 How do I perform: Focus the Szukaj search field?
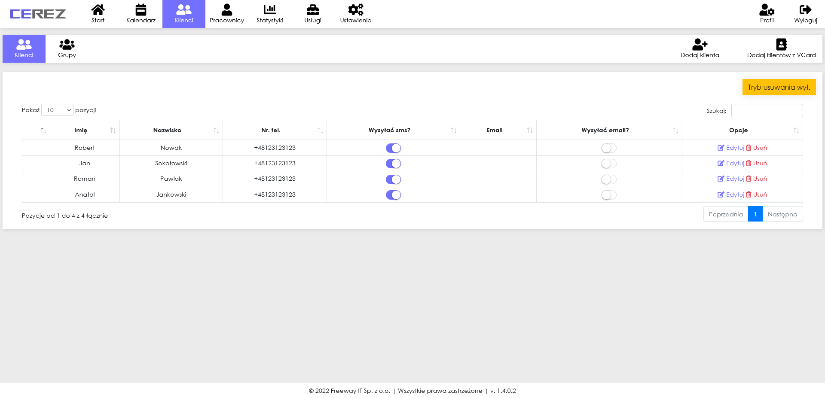pos(767,110)
